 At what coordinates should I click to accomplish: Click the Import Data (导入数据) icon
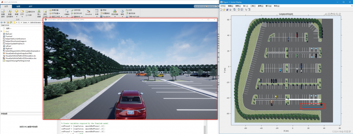39,13
